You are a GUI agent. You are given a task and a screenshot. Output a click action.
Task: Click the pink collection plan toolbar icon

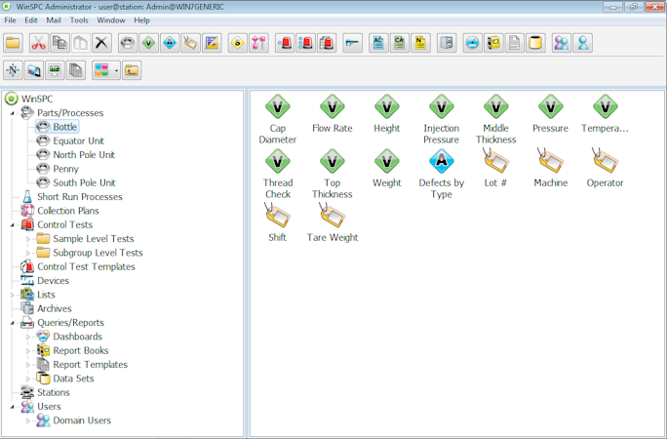pos(258,43)
